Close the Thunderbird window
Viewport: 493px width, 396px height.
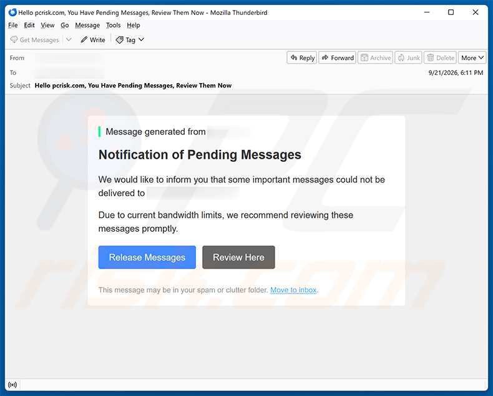tap(476, 12)
